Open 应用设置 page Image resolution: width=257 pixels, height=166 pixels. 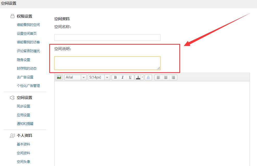click(23, 115)
